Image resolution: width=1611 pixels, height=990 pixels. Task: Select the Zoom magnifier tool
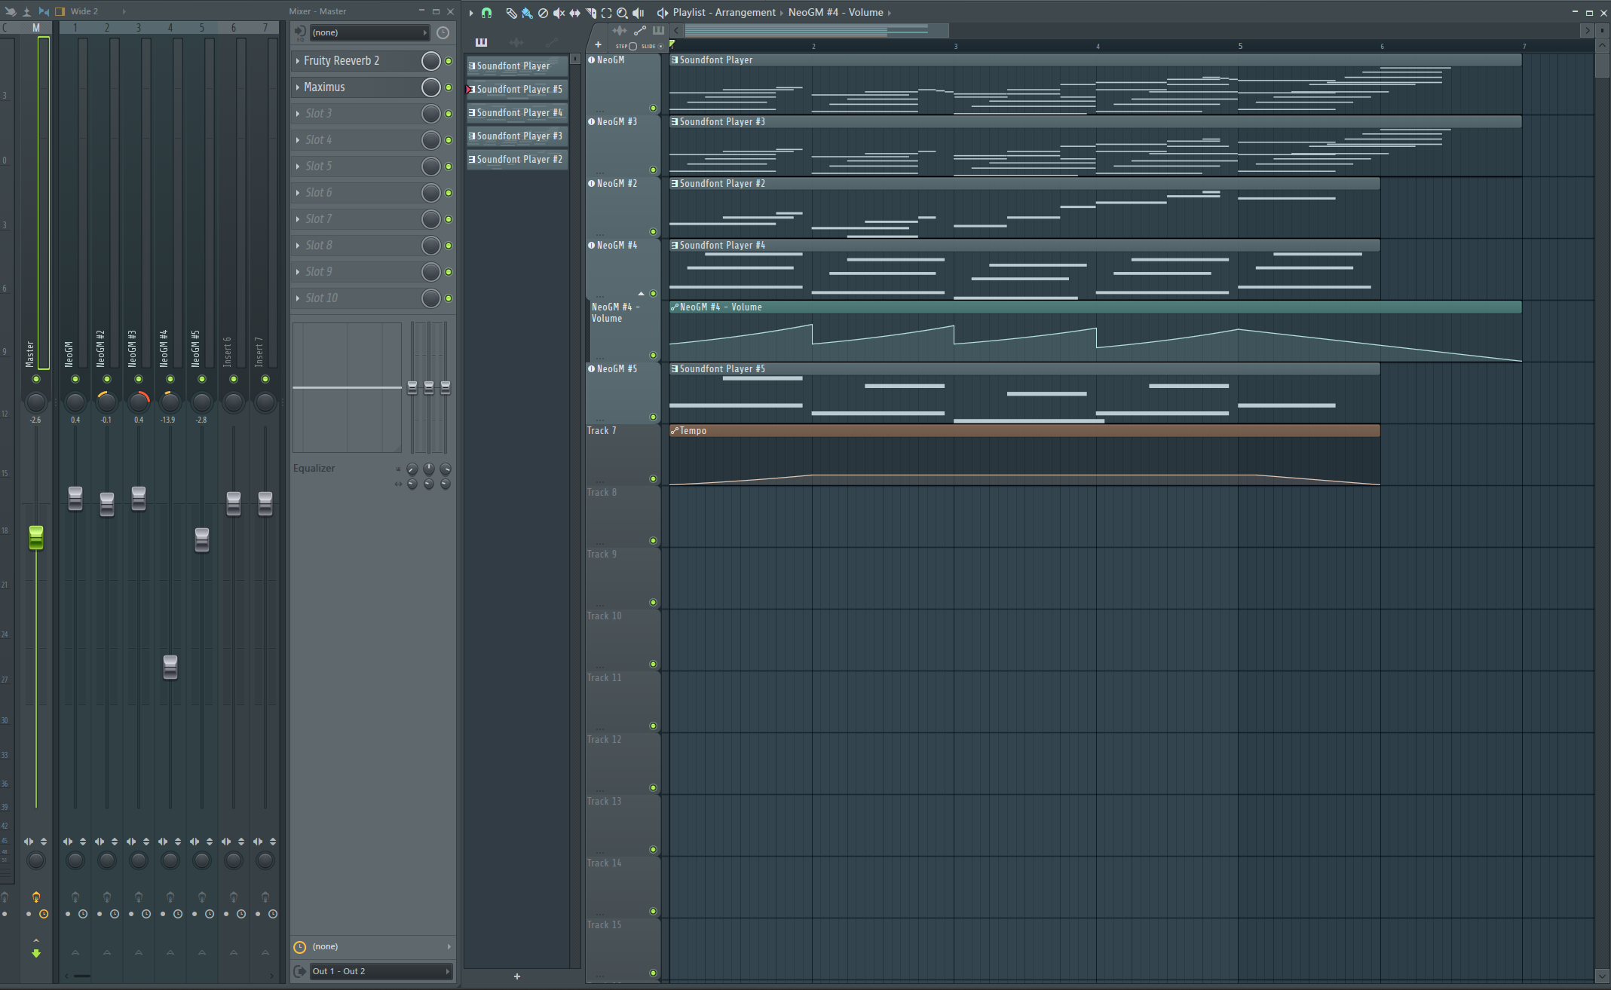click(x=622, y=13)
